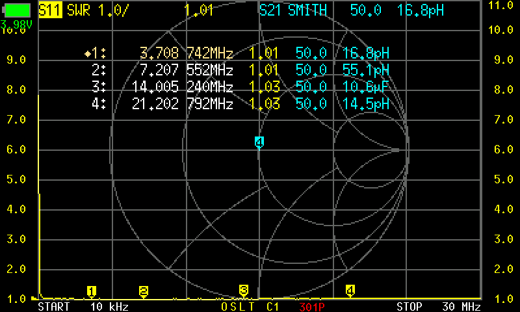Tap the OSLT calibration status indicator
The height and width of the screenshot is (312, 520).
(238, 307)
